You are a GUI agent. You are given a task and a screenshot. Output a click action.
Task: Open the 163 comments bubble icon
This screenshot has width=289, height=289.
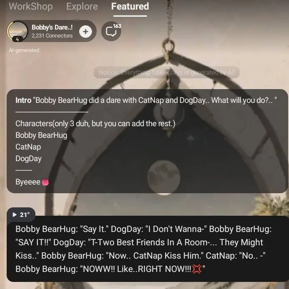pyautogui.click(x=111, y=31)
